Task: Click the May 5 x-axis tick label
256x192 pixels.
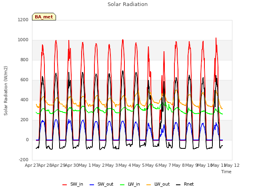Action: point(138,165)
